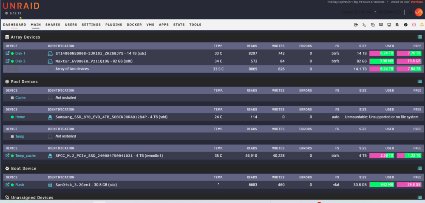
Task: Open the Cache pool link
Action: tap(20, 98)
